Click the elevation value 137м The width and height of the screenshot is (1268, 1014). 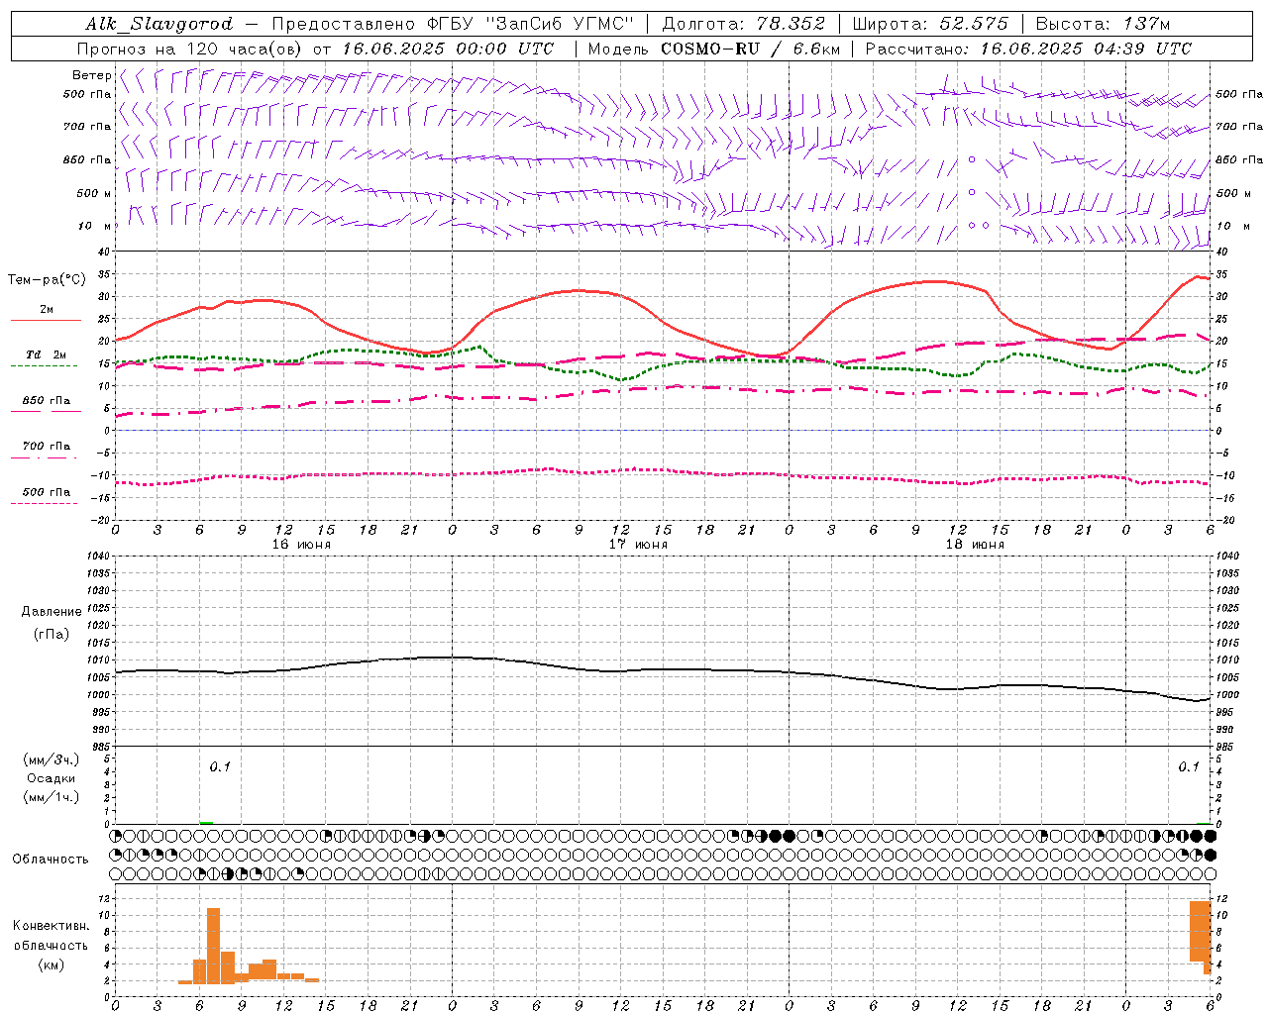[x=1146, y=24]
